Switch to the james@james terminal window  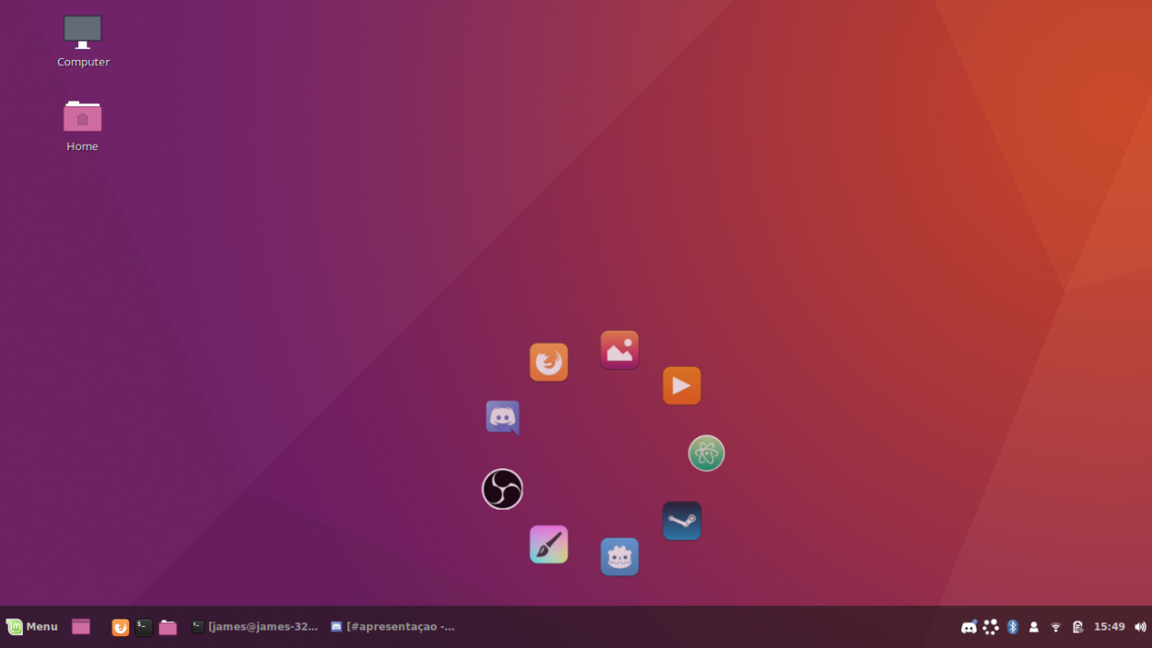point(254,627)
